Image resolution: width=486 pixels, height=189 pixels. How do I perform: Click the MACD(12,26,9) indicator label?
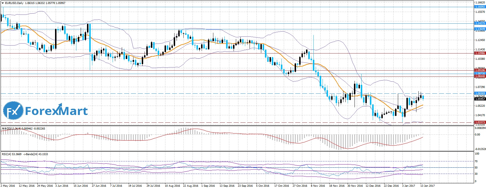coord(11,129)
